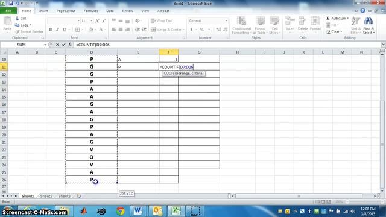Open the Acrobat tab
Image resolution: width=386 pixels, height=217 pixels.
click(x=163, y=11)
